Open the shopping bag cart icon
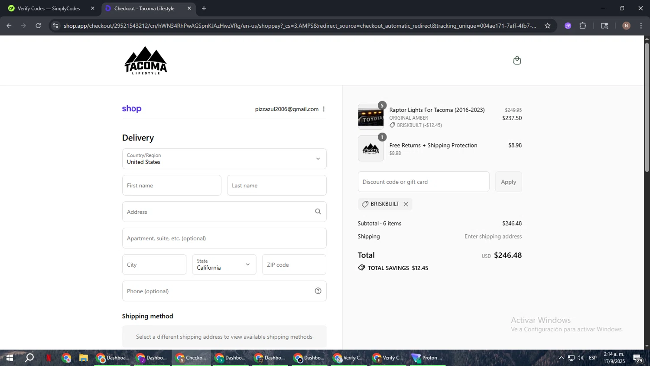650x366 pixels. point(517,60)
